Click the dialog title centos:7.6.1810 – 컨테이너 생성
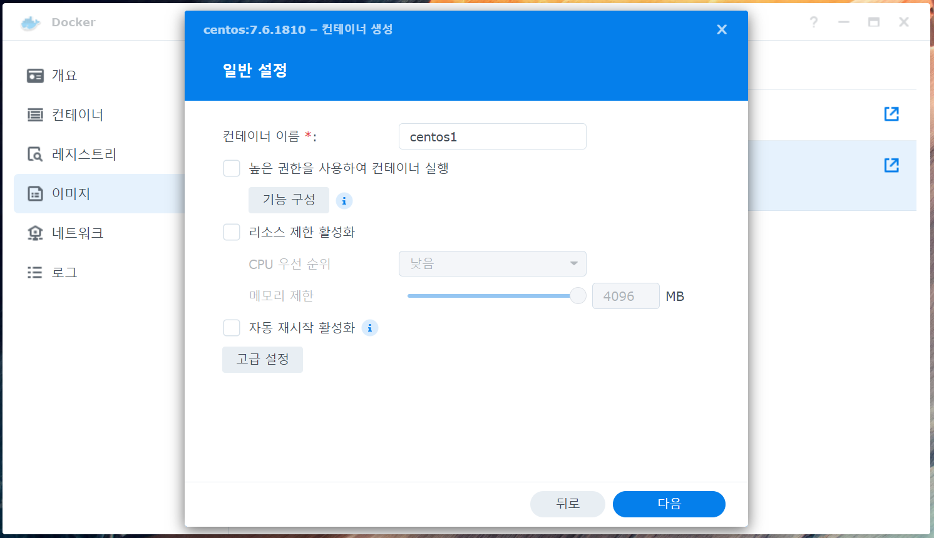Screen dimensions: 934x538 (298, 29)
